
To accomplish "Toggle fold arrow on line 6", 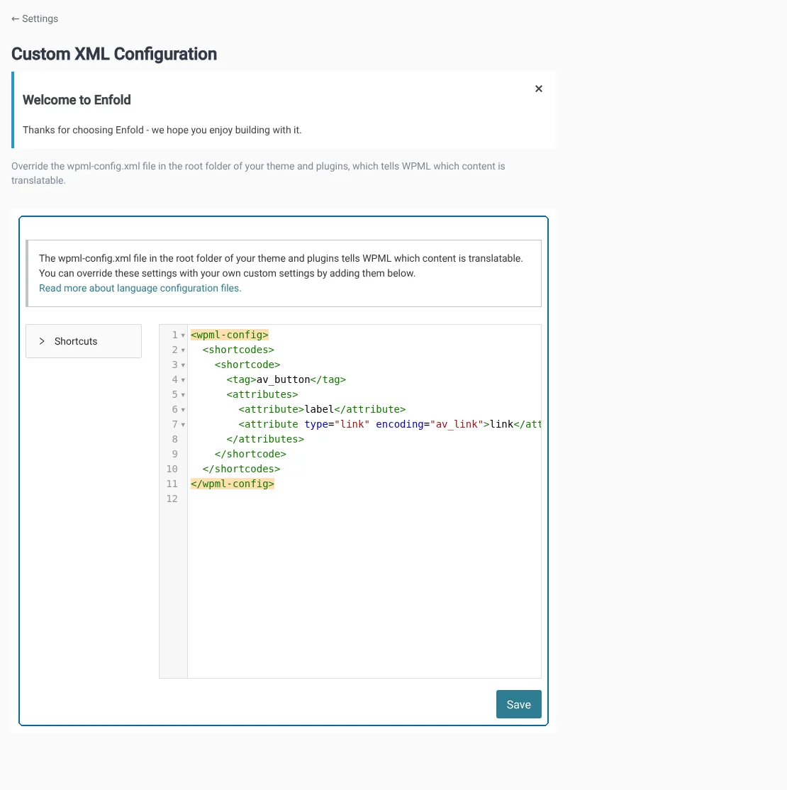I will pyautogui.click(x=183, y=410).
